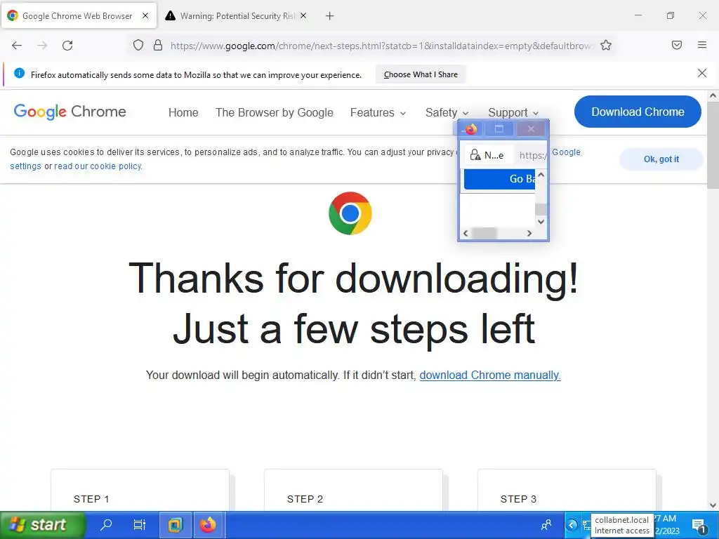
Task: Maximize the small Firefox popup window
Action: [499, 129]
